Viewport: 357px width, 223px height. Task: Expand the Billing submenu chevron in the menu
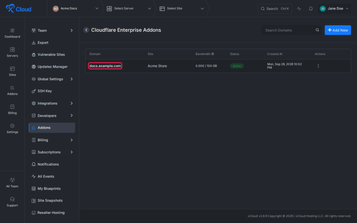[71, 140]
